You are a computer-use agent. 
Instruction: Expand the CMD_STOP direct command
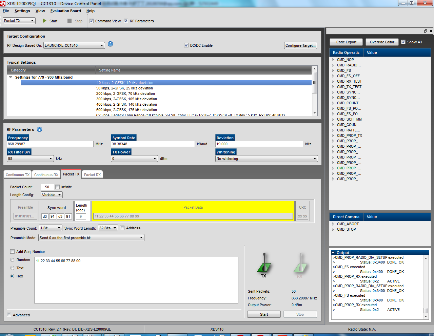[333, 229]
